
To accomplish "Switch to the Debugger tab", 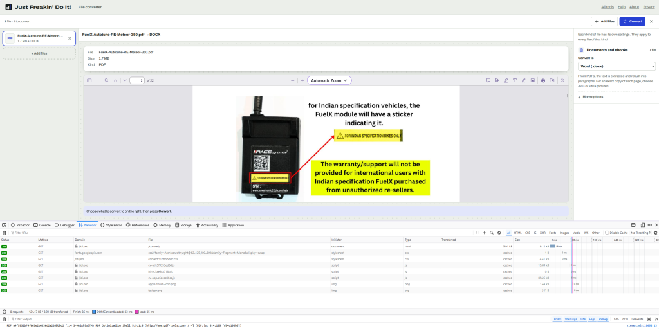I will 64,226.
